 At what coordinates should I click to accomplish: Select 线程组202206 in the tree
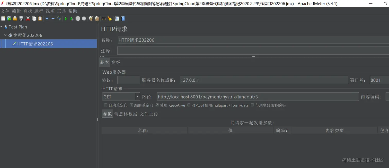(x=48, y=35)
